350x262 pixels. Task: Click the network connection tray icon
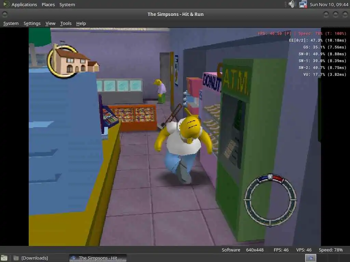click(303, 4)
